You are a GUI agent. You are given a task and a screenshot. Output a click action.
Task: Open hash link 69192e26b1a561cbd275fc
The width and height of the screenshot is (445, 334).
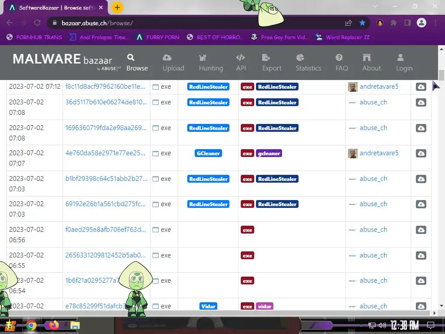[105, 204]
